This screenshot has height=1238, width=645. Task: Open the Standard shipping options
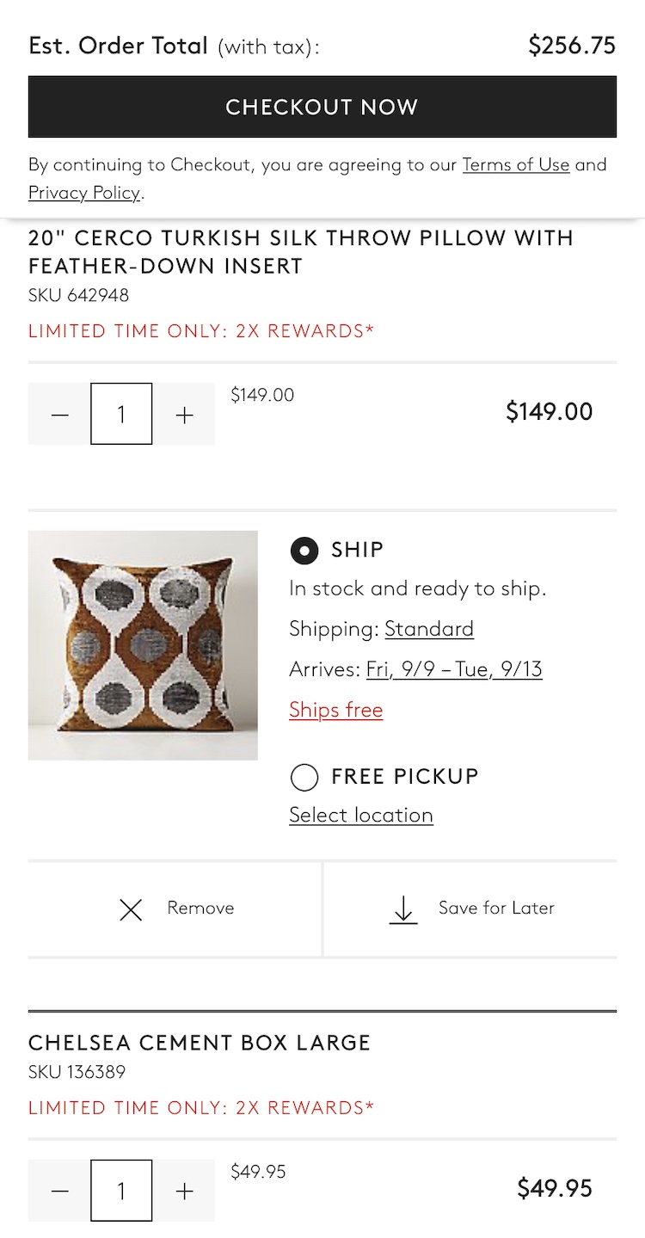click(429, 629)
